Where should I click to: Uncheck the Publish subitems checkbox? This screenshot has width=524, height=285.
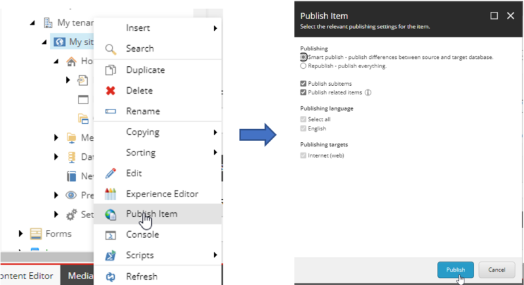pos(303,84)
